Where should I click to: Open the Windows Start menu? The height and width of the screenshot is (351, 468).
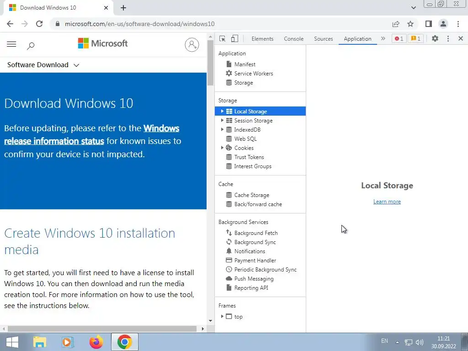click(12, 342)
